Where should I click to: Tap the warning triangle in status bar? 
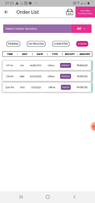17,3
